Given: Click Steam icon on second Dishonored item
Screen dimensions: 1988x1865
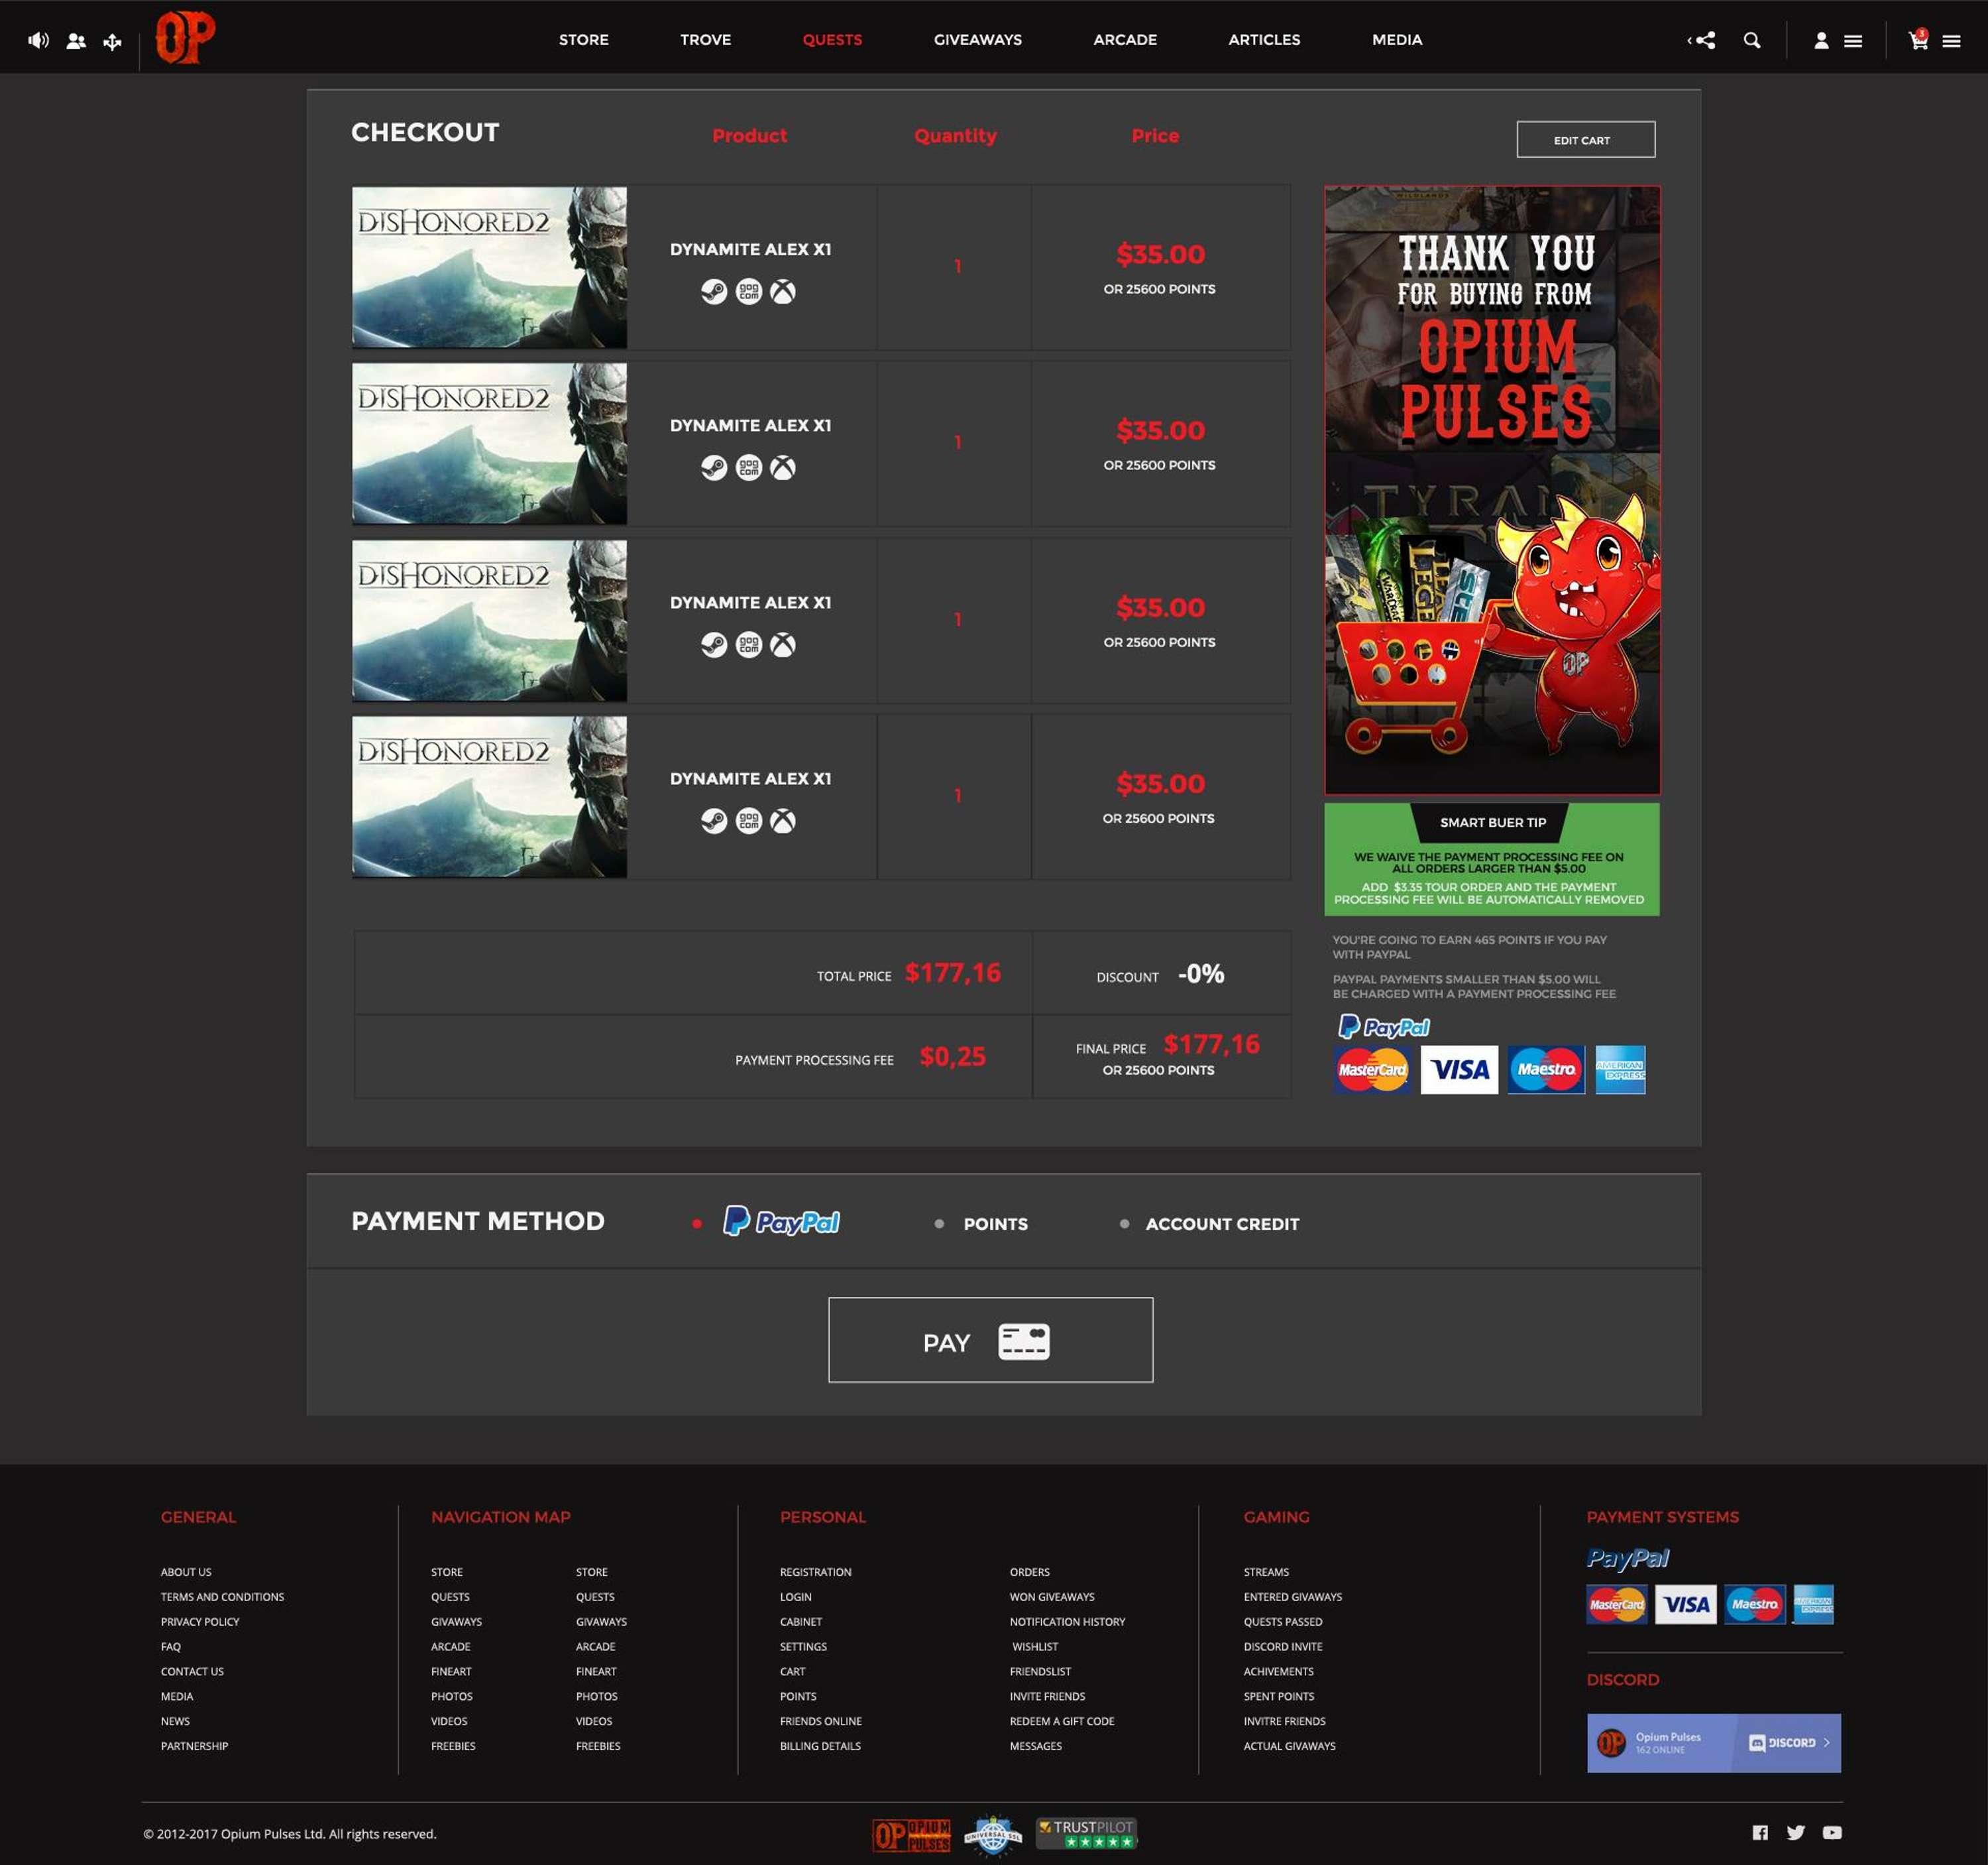Looking at the screenshot, I should pos(714,467).
